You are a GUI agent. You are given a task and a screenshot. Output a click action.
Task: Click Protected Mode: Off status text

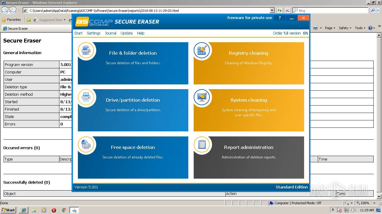click(x=306, y=203)
